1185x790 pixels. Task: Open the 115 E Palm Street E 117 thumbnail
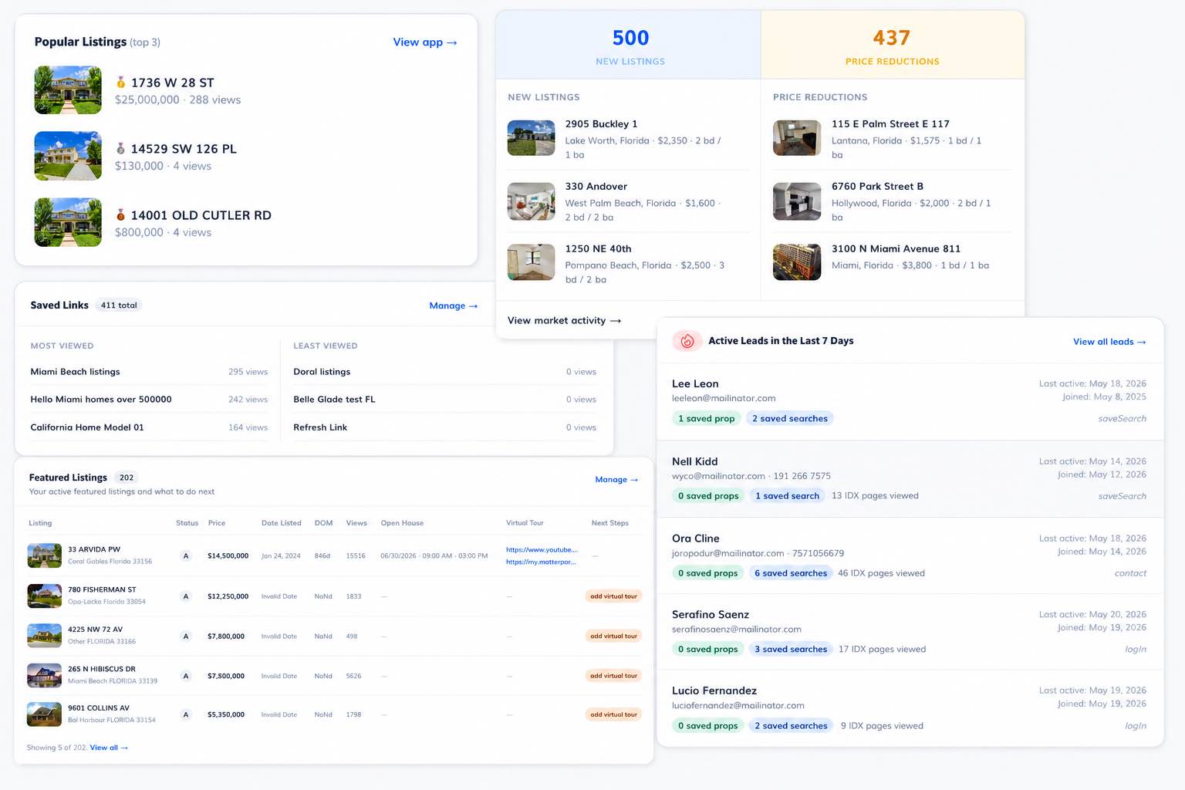[797, 138]
